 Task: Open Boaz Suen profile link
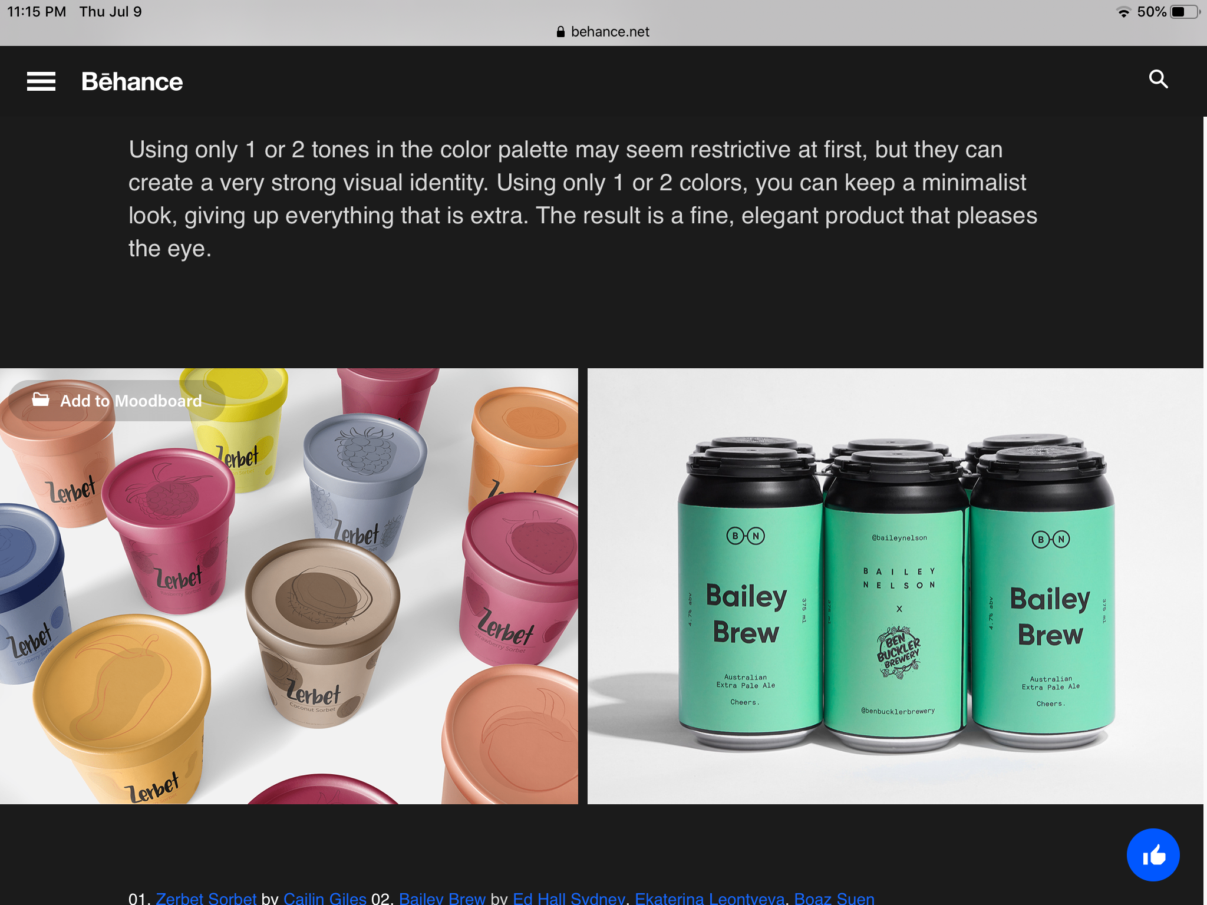click(x=834, y=898)
